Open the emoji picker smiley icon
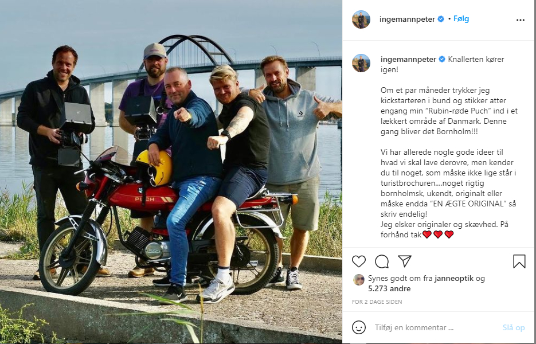Image resolution: width=536 pixels, height=344 pixels. pos(359,327)
